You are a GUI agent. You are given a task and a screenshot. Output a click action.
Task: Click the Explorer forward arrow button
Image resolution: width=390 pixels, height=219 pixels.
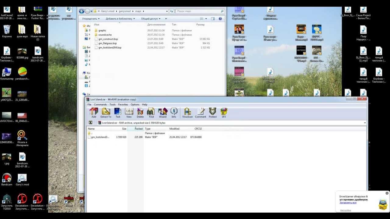pyautogui.click(x=87, y=11)
